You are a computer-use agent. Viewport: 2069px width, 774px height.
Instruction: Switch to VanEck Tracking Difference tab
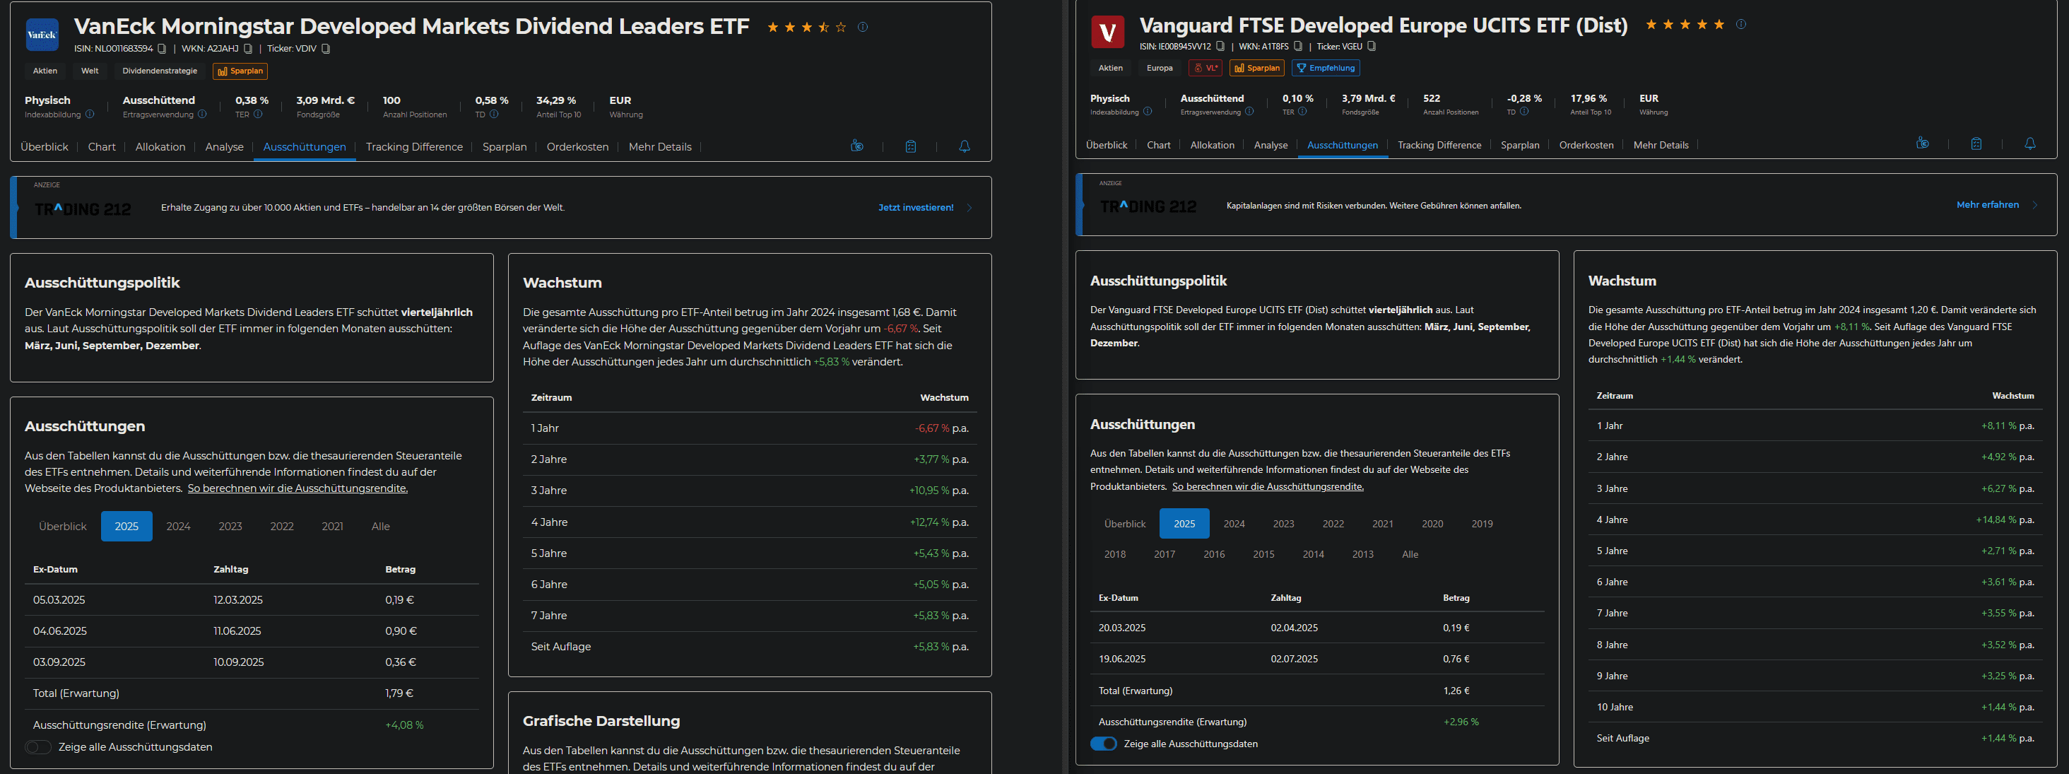pyautogui.click(x=413, y=147)
